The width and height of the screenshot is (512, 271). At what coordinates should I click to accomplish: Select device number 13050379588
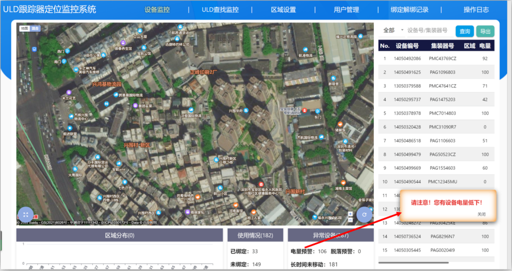coord(407,86)
